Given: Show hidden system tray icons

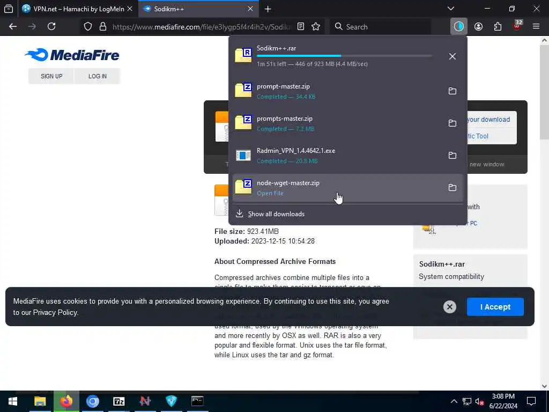Looking at the screenshot, I should coord(454,401).
